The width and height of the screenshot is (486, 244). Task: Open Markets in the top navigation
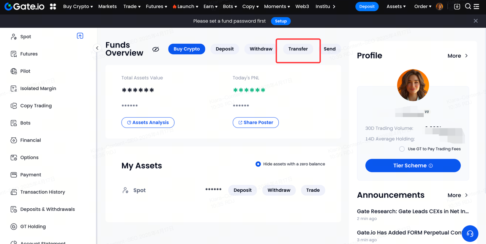coord(107,6)
